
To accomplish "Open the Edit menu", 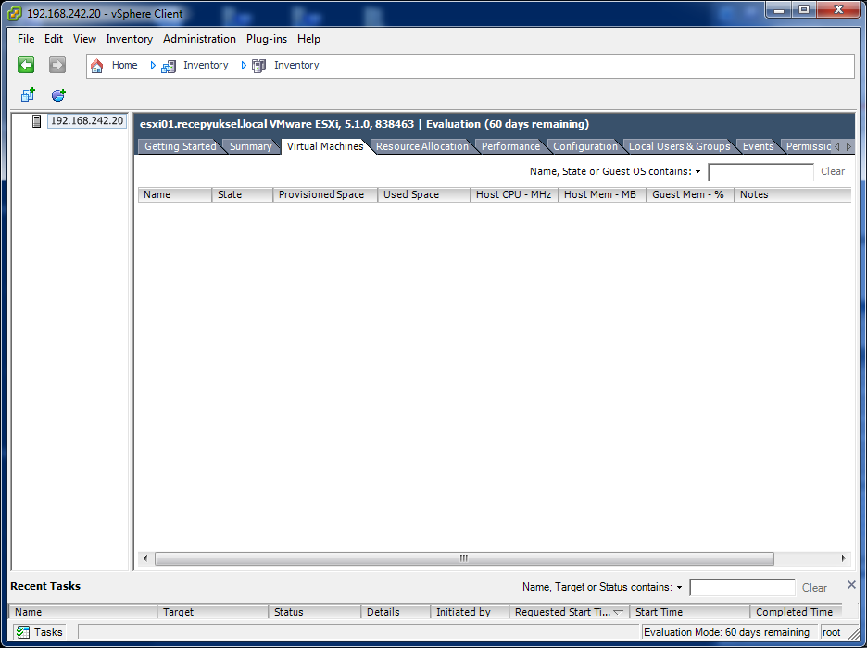I will tap(54, 39).
